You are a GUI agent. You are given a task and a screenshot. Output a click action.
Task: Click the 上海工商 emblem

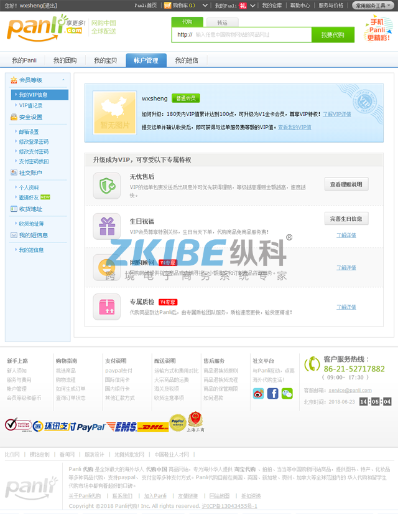point(195,422)
